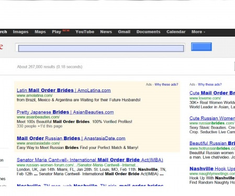Open Images in the top navigation bar

pos(20,32)
